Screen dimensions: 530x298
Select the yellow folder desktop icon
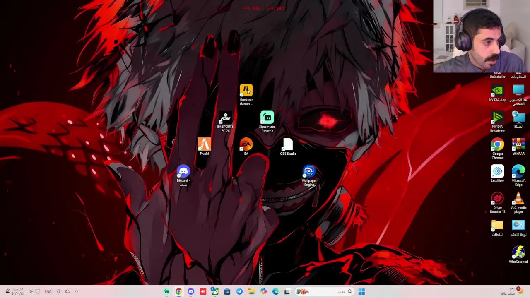[x=497, y=228]
